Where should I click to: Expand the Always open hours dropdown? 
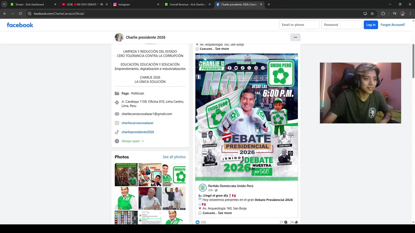point(143,141)
